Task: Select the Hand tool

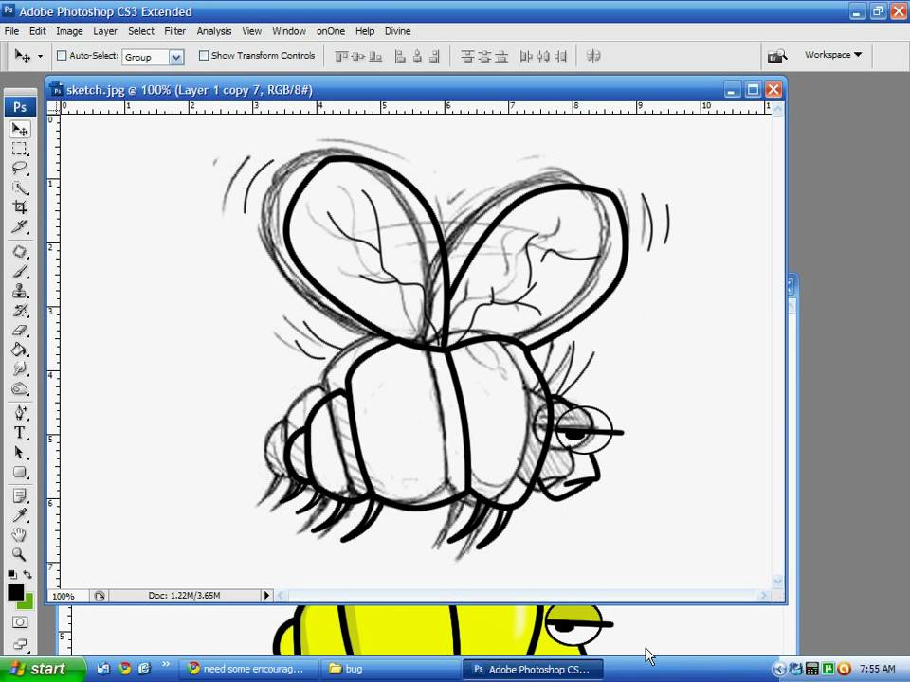Action: click(20, 533)
